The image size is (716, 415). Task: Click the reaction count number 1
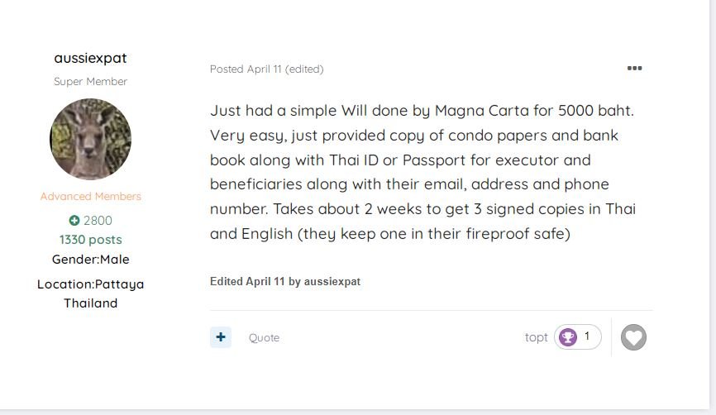[587, 336]
